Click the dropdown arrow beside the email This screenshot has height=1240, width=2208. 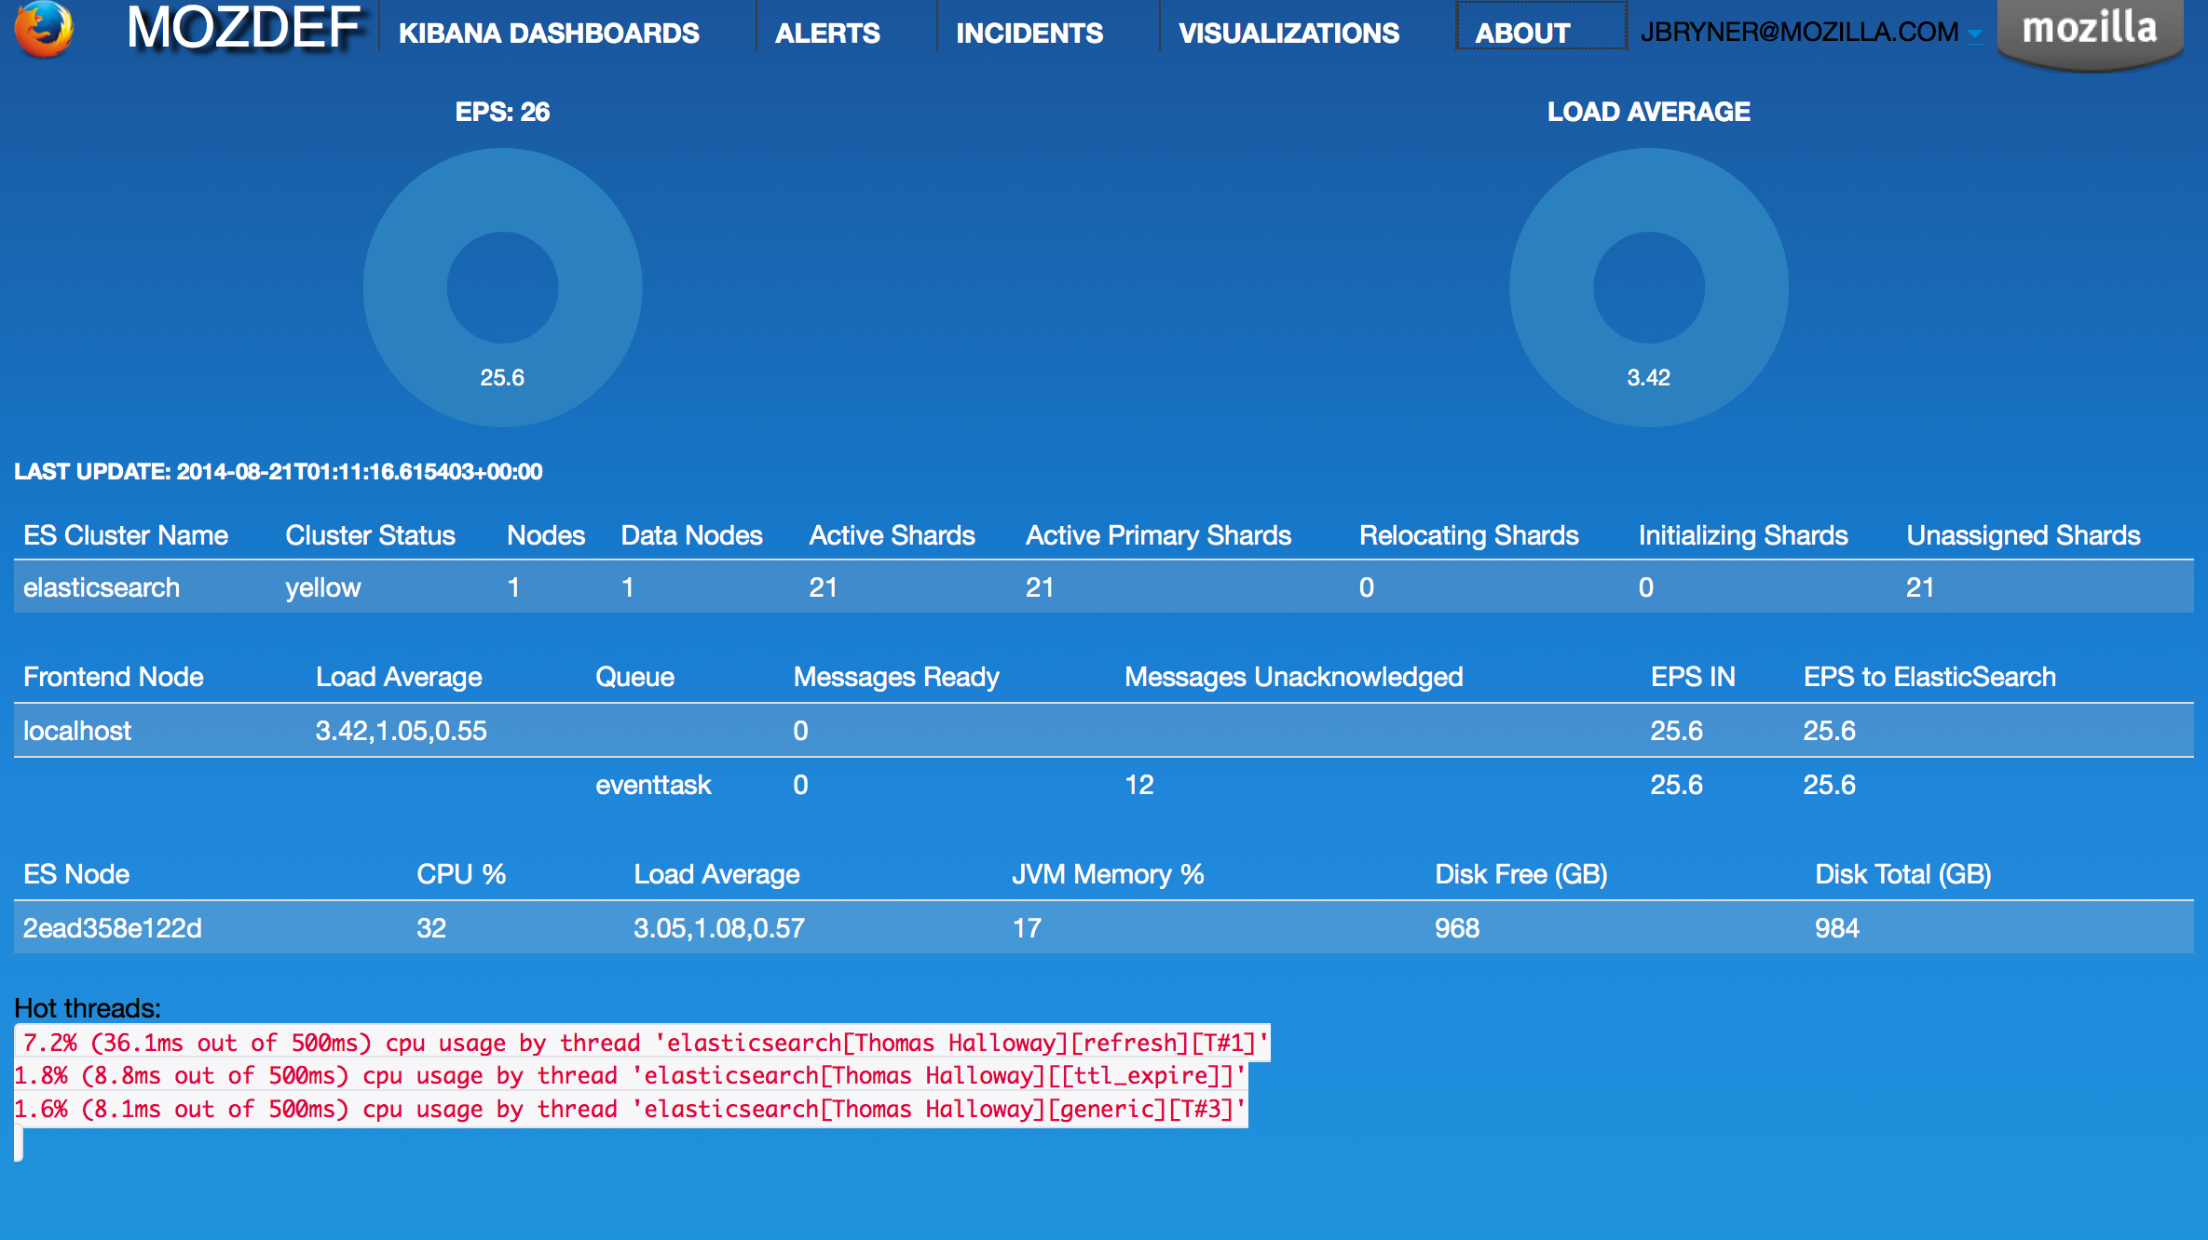tap(1974, 35)
